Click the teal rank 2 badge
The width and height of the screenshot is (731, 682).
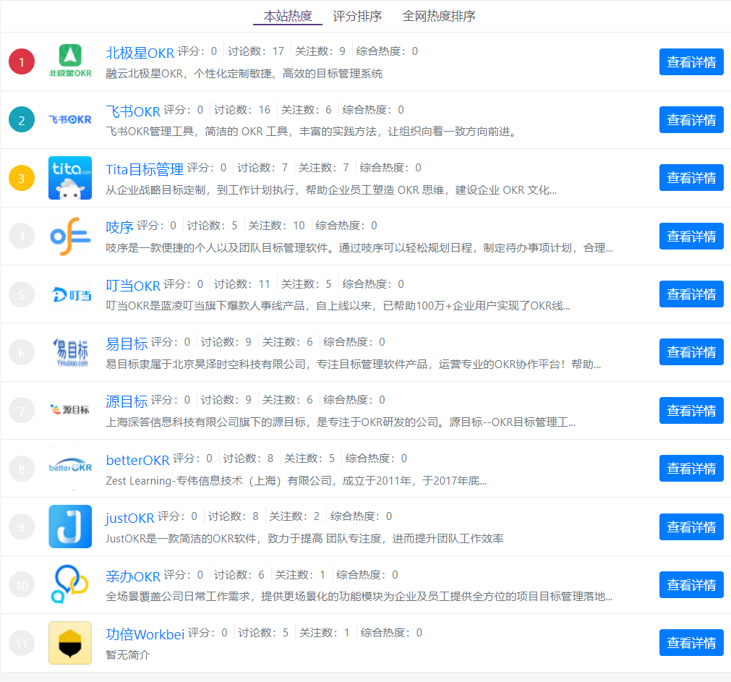click(x=22, y=120)
